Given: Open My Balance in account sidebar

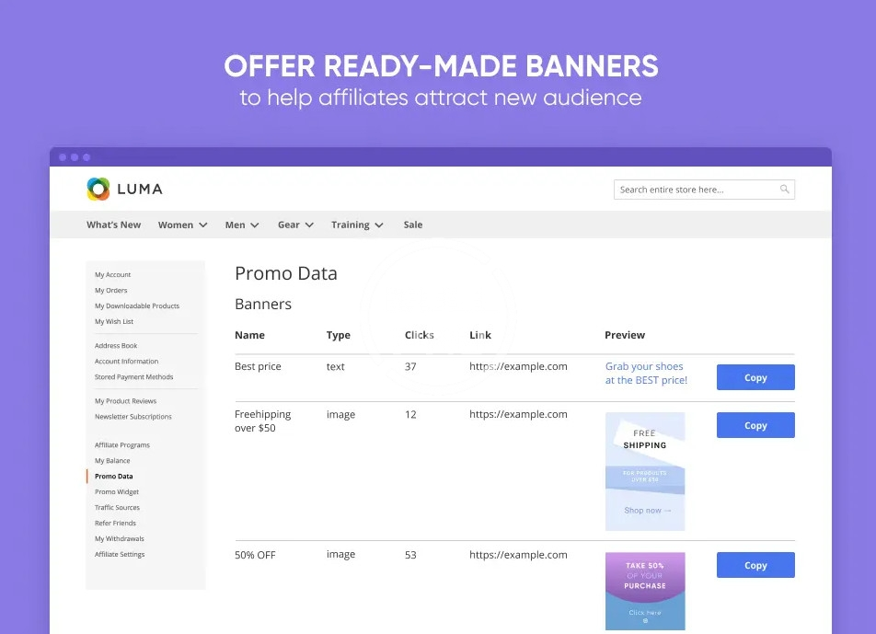Looking at the screenshot, I should (112, 460).
